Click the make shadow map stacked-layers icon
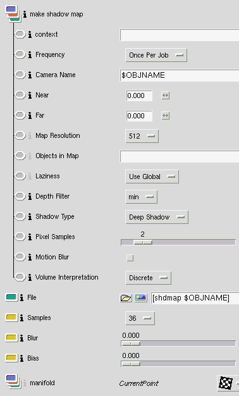The width and height of the screenshot is (239, 396). coord(13,14)
